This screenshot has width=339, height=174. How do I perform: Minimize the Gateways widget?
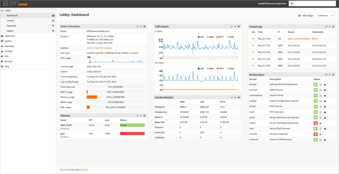141,116
